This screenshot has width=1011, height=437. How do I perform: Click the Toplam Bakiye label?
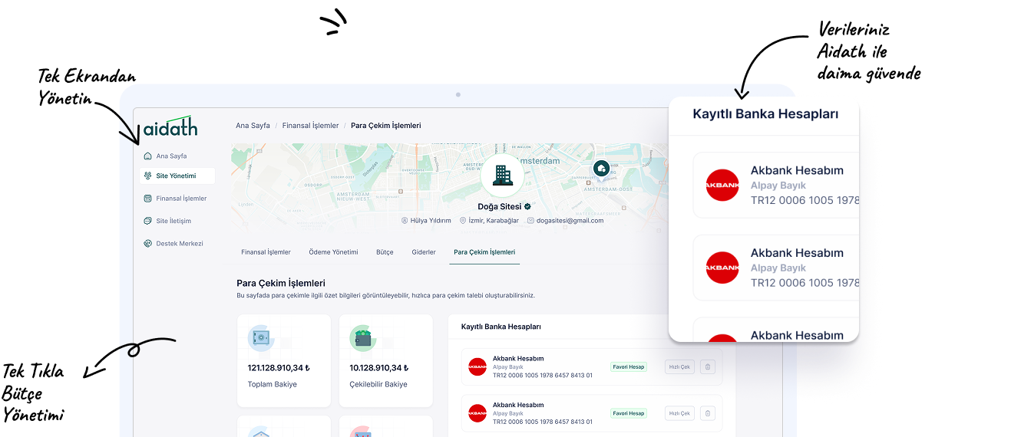[x=273, y=384]
